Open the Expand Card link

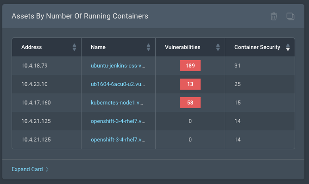tap(30, 169)
